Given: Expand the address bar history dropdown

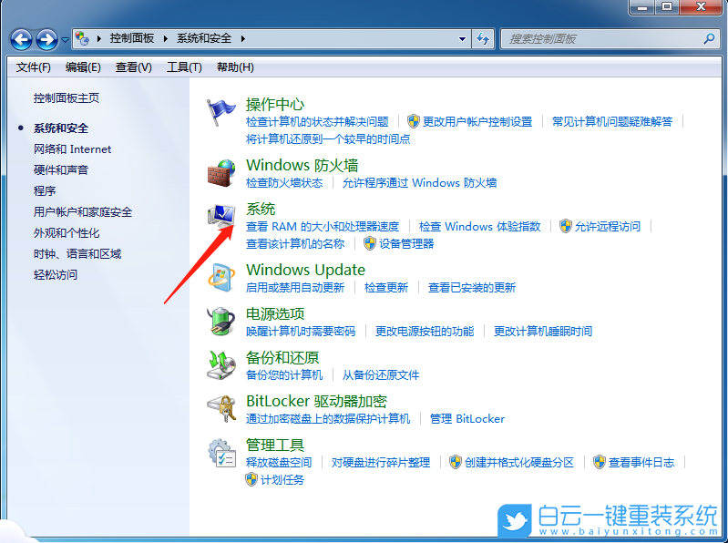Looking at the screenshot, I should [462, 39].
